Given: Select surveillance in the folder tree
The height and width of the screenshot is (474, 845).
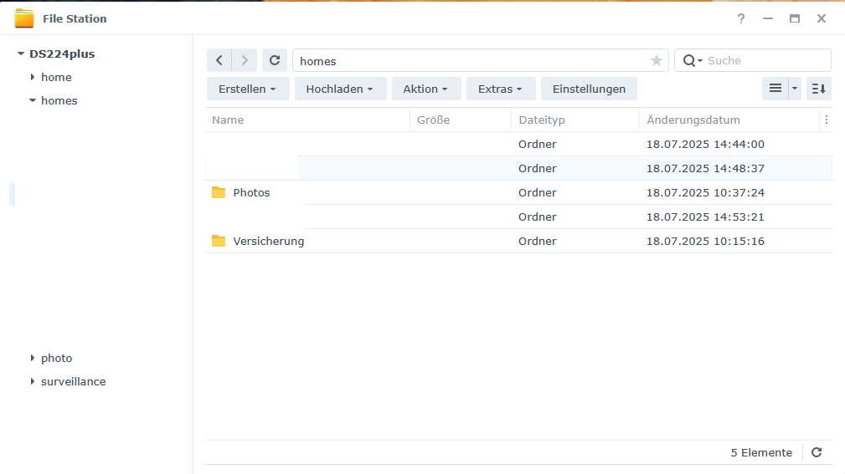Looking at the screenshot, I should (x=74, y=381).
